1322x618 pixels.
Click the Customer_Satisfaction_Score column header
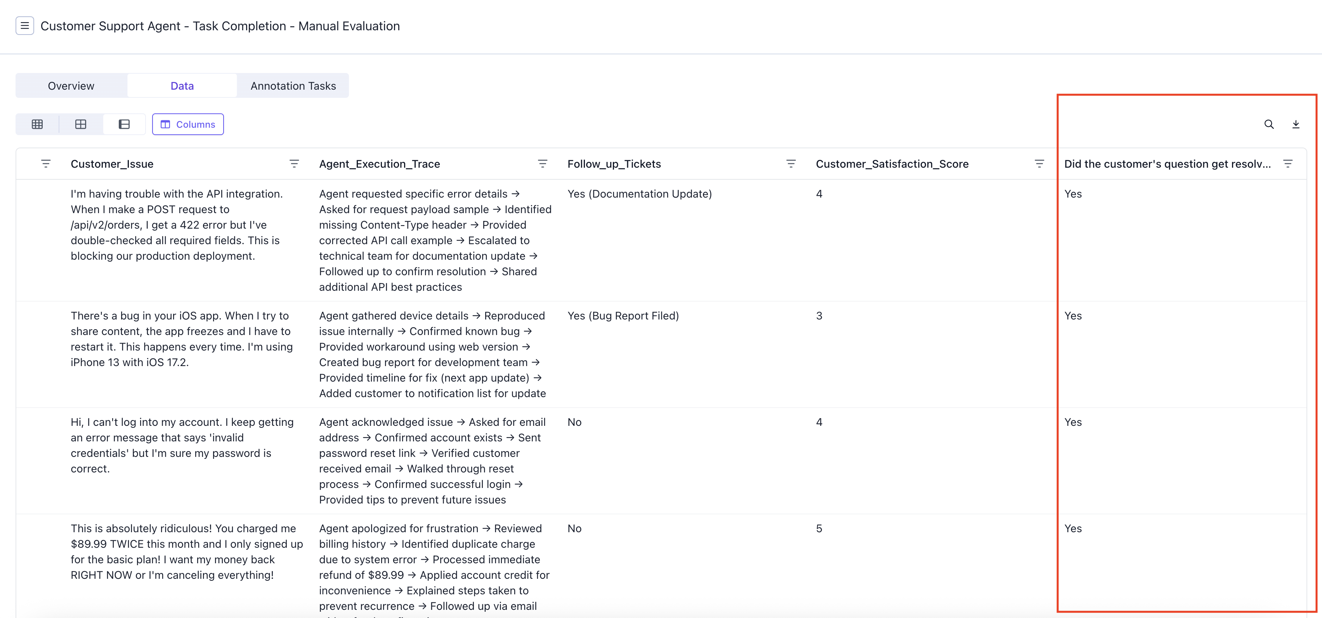892,164
